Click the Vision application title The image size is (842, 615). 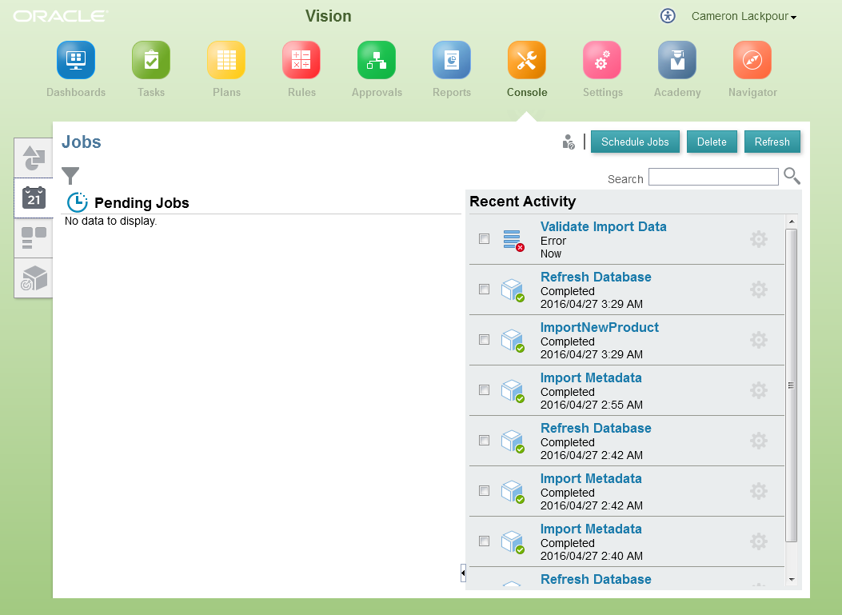[x=328, y=16]
